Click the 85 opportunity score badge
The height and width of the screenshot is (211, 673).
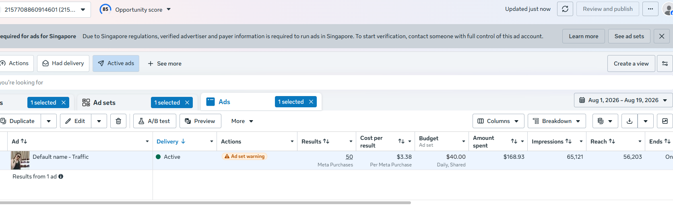tap(105, 9)
